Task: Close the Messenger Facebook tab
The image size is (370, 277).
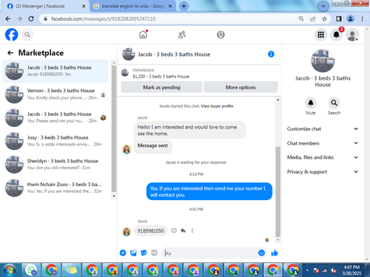Action: pos(84,6)
